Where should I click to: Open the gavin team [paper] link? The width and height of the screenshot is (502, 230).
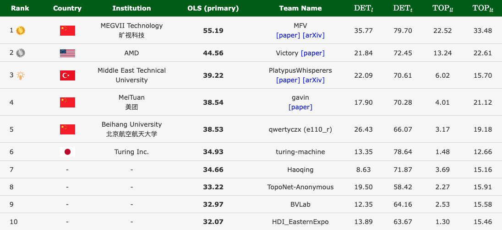[300, 107]
